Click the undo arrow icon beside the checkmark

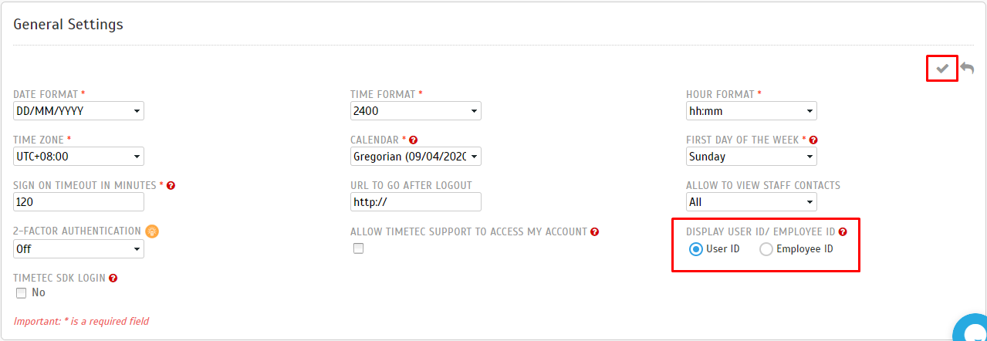(967, 69)
